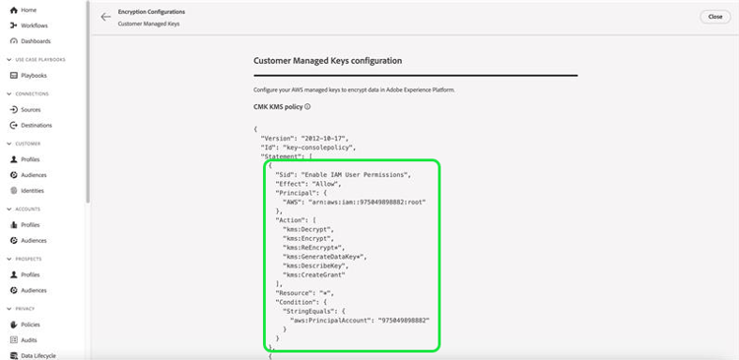Click Prospects Profiles person icon
Viewport: 739px width, 360px height.
[x=14, y=274]
